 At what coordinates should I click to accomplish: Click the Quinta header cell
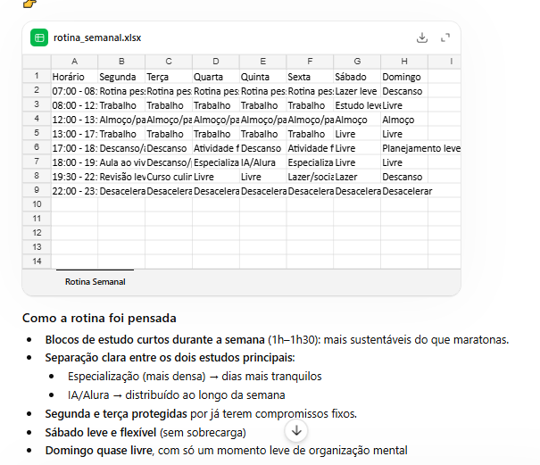pos(262,77)
